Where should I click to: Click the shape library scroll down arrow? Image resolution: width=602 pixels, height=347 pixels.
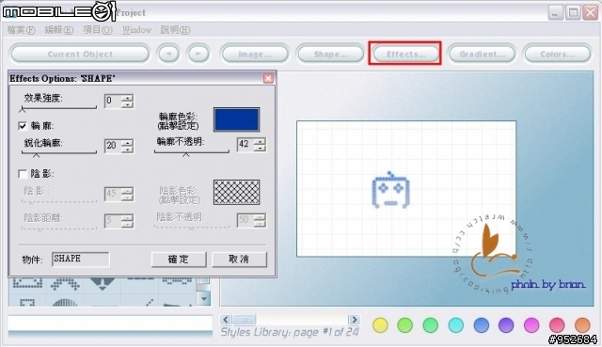(204, 298)
